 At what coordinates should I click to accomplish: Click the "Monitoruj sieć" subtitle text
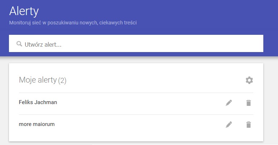click(x=73, y=23)
